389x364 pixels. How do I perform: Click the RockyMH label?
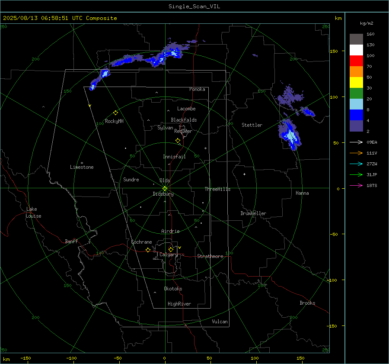coord(114,121)
